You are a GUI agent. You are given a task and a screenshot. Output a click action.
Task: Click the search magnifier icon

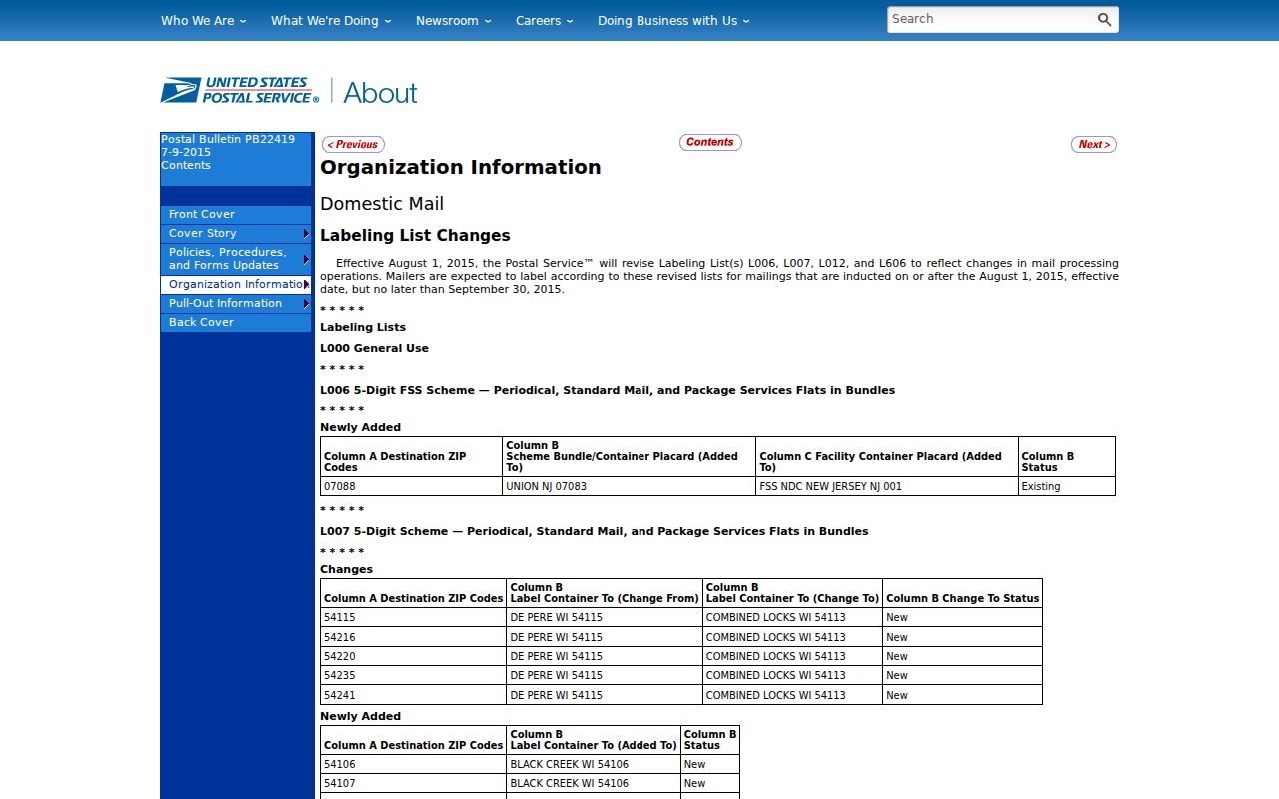[x=1104, y=19]
